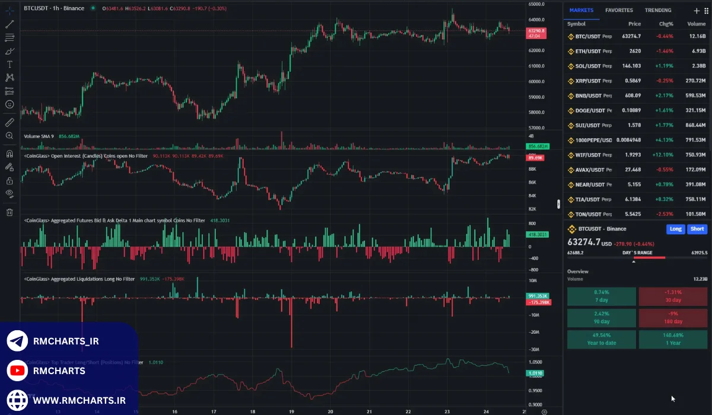Click the zoom in magnifier tool
Viewport: 712px width, 415px height.
(x=9, y=136)
